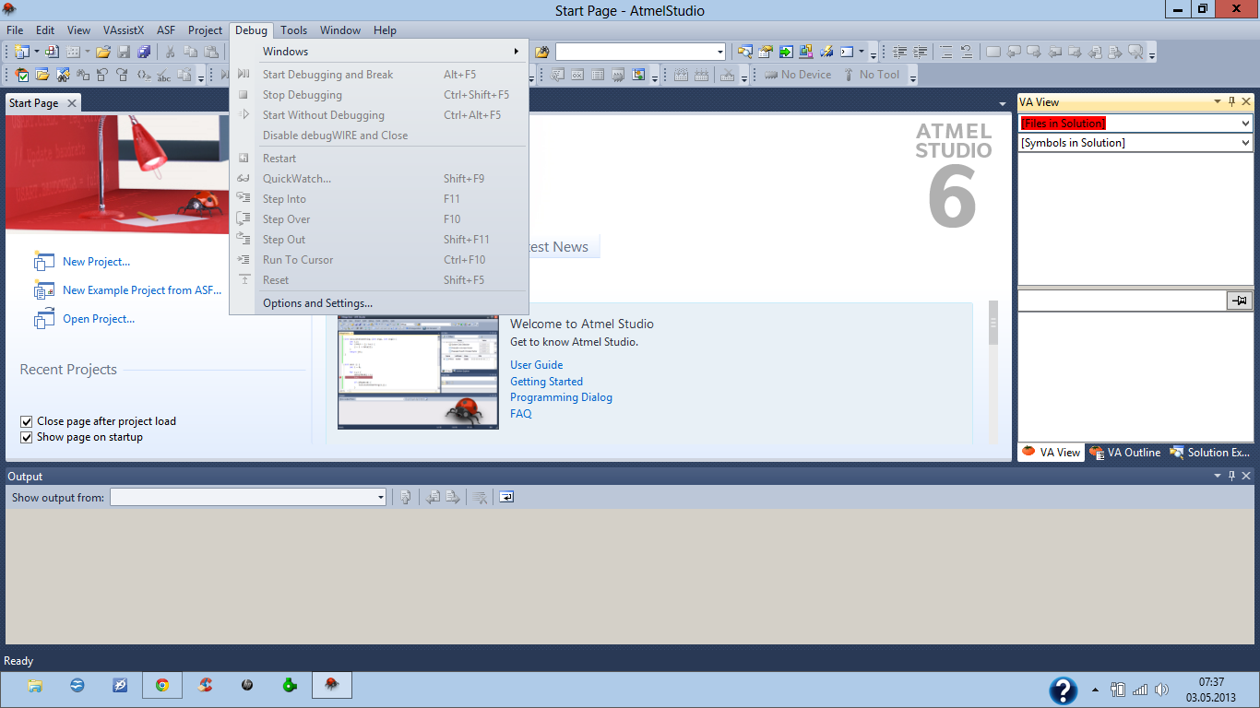
Task: Click the command window toolbar icon
Action: (847, 52)
